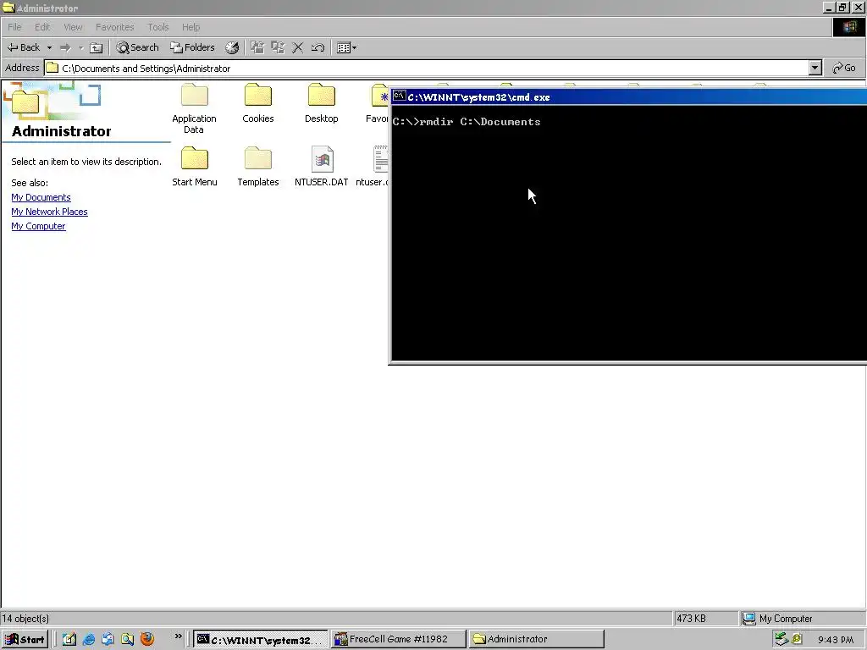Switch to FreeCell Game taskbar button
This screenshot has height=650, width=867.
(399, 640)
